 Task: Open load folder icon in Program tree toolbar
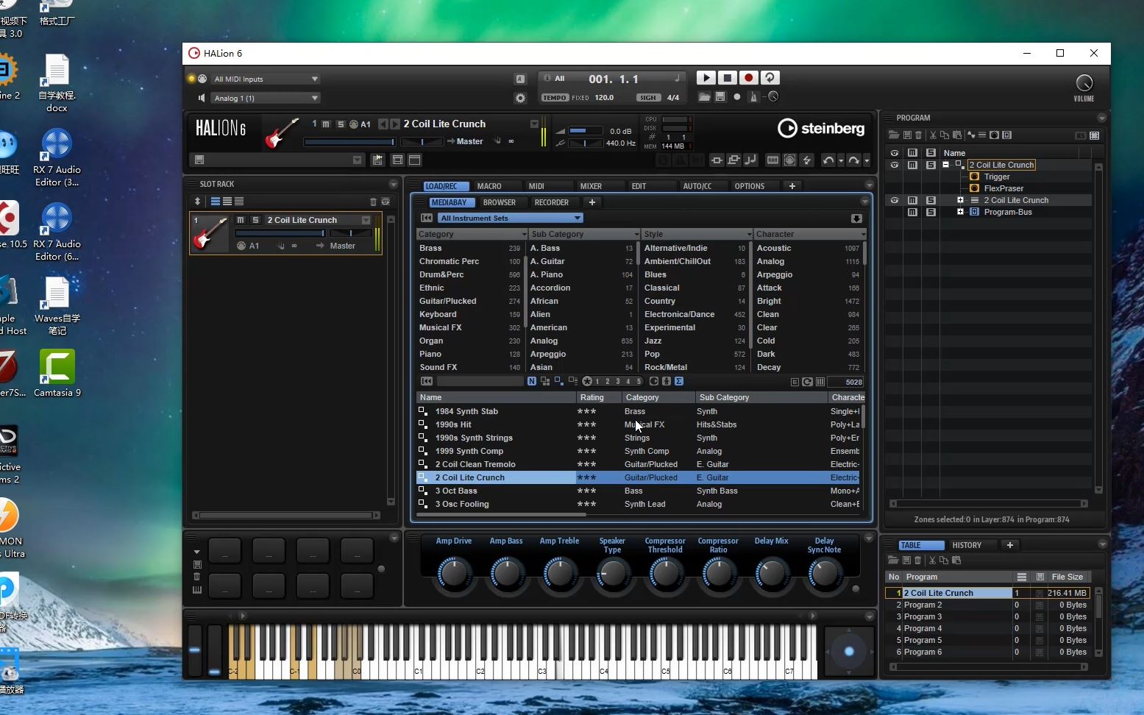tap(894, 135)
